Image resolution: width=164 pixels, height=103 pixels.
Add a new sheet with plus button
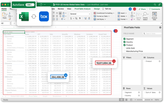(66, 96)
